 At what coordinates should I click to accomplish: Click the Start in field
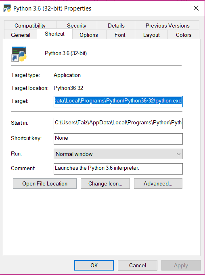pos(118,124)
